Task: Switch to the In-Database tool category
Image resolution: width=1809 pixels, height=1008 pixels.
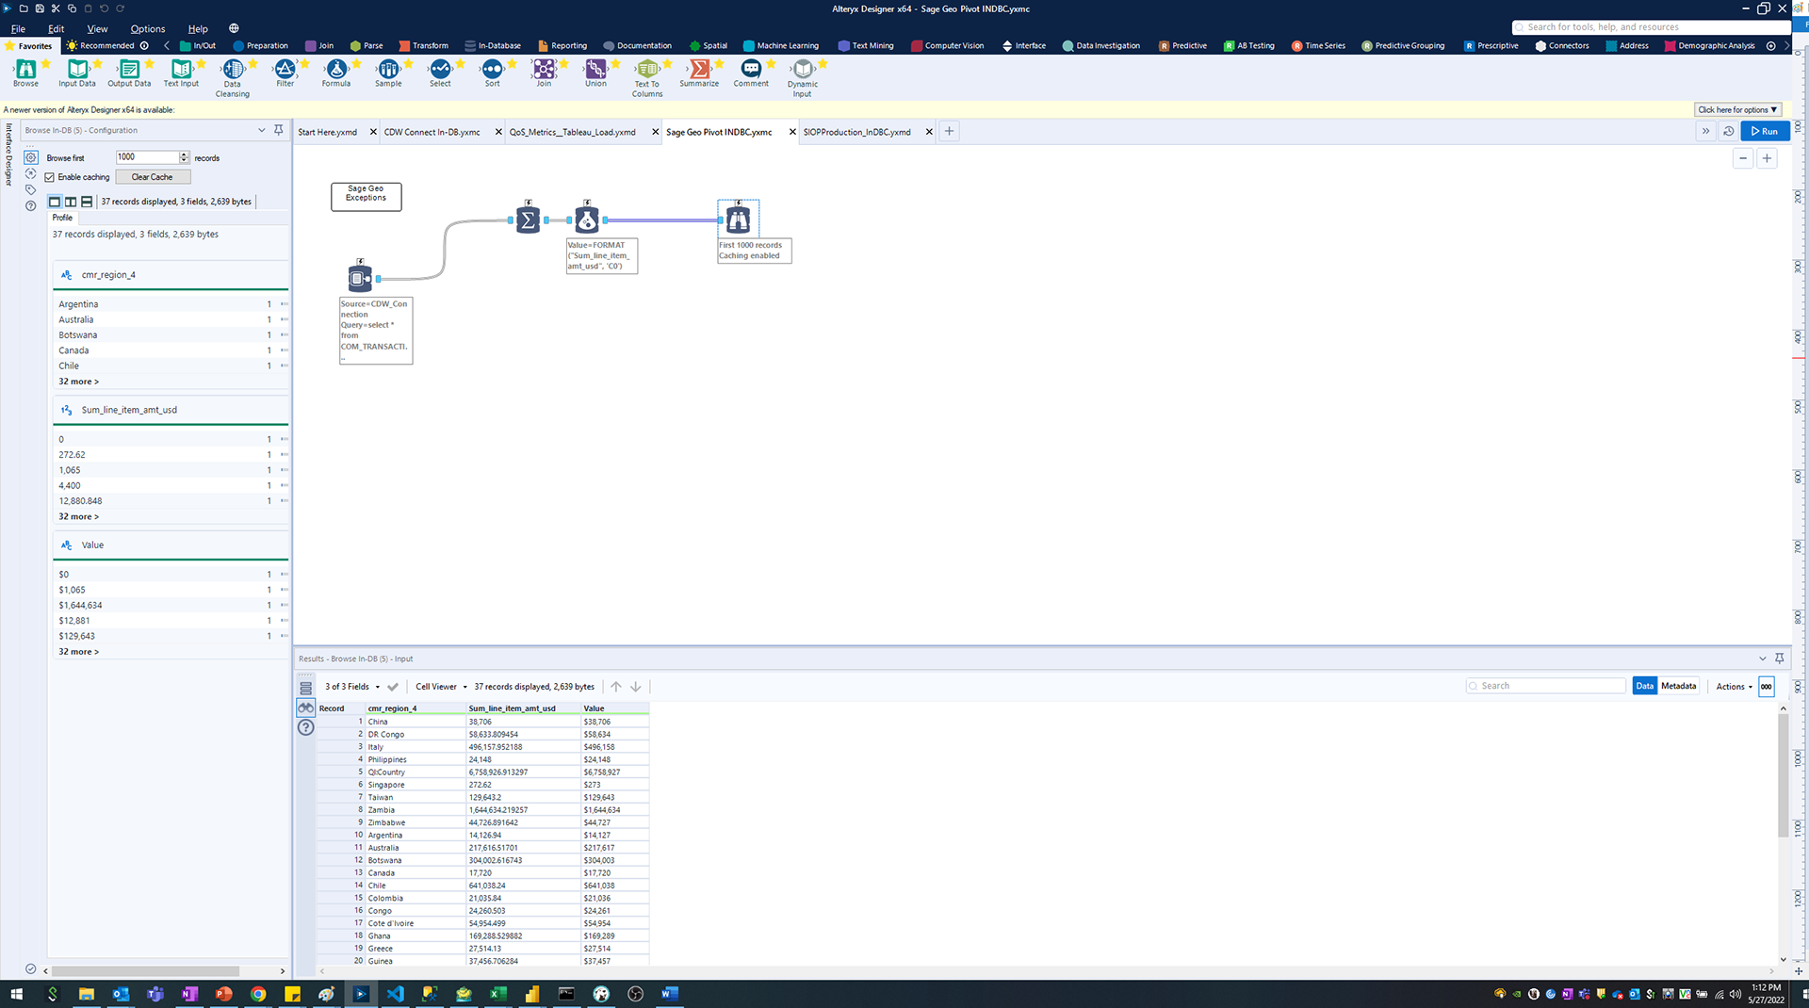Action: [x=493, y=45]
